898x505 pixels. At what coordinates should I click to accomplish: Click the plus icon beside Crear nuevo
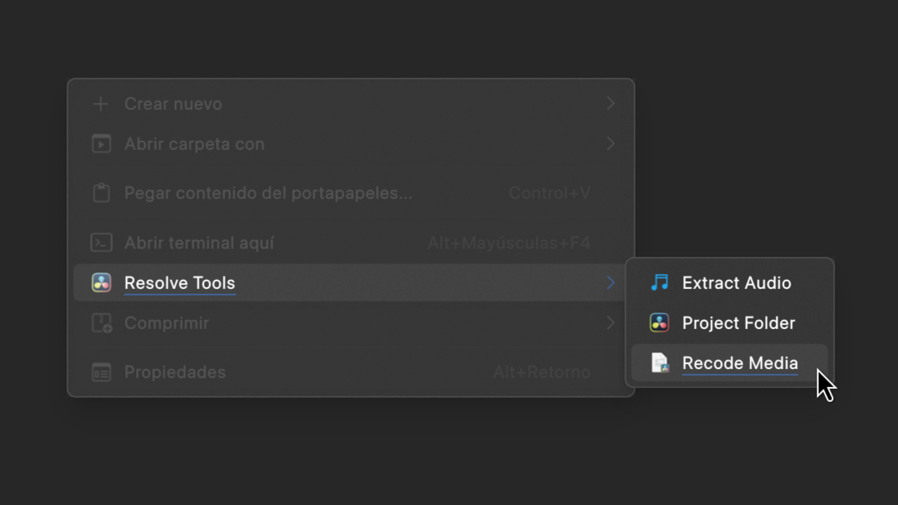101,104
